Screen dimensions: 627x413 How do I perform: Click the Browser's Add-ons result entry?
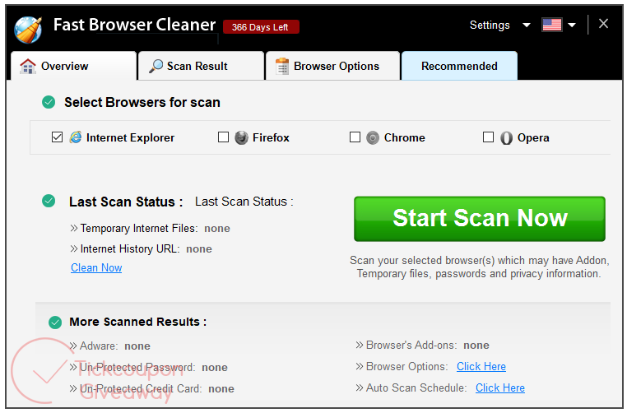click(x=422, y=345)
